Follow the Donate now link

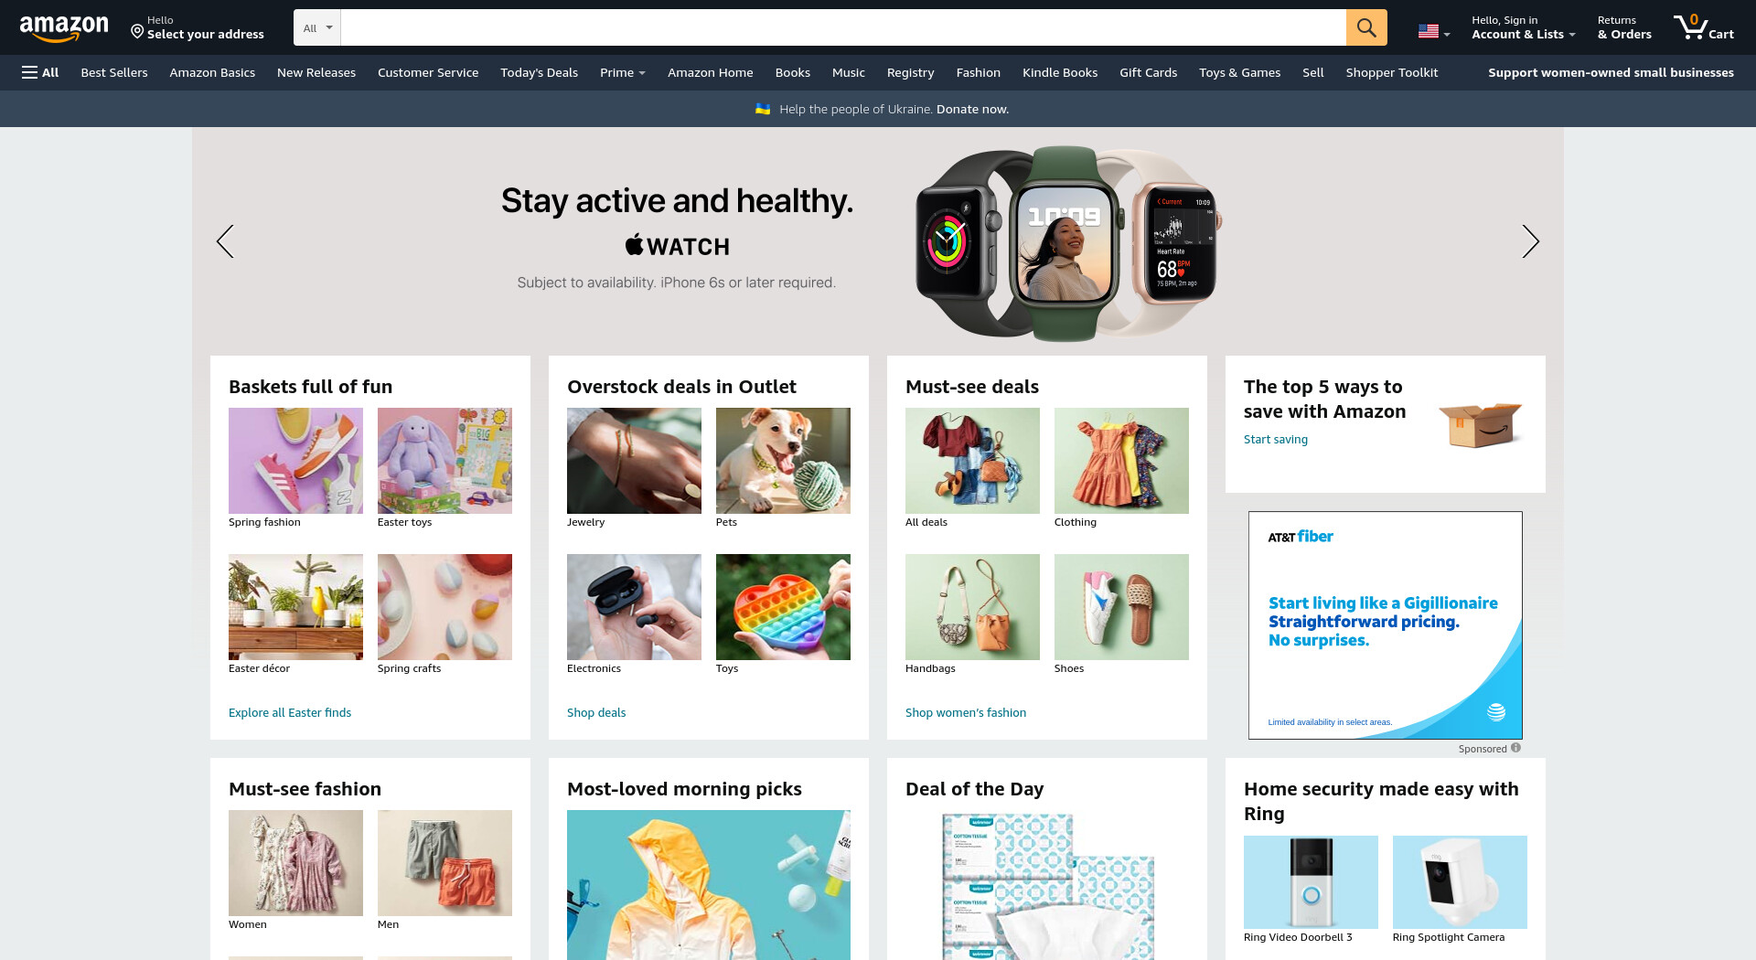tap(972, 109)
